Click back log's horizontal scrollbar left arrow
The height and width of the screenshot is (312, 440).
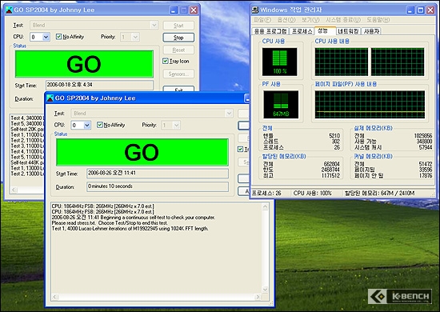tap(14, 190)
